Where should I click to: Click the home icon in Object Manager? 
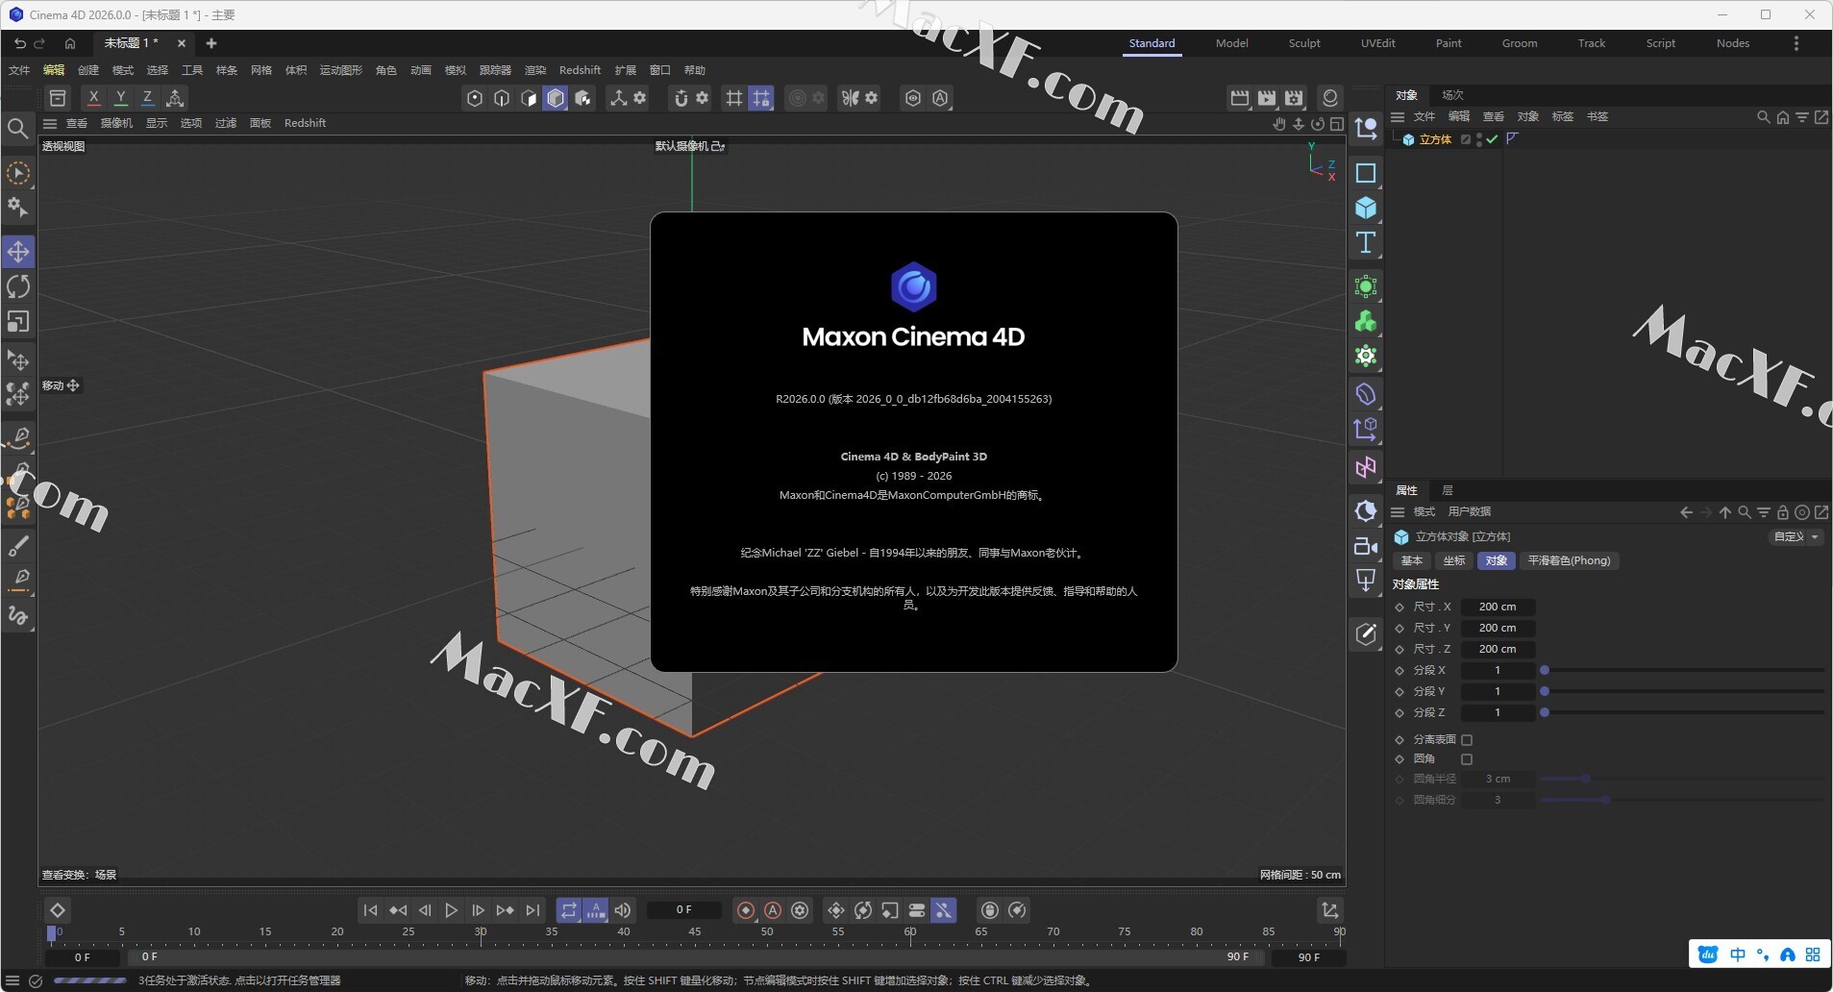pyautogui.click(x=1783, y=117)
